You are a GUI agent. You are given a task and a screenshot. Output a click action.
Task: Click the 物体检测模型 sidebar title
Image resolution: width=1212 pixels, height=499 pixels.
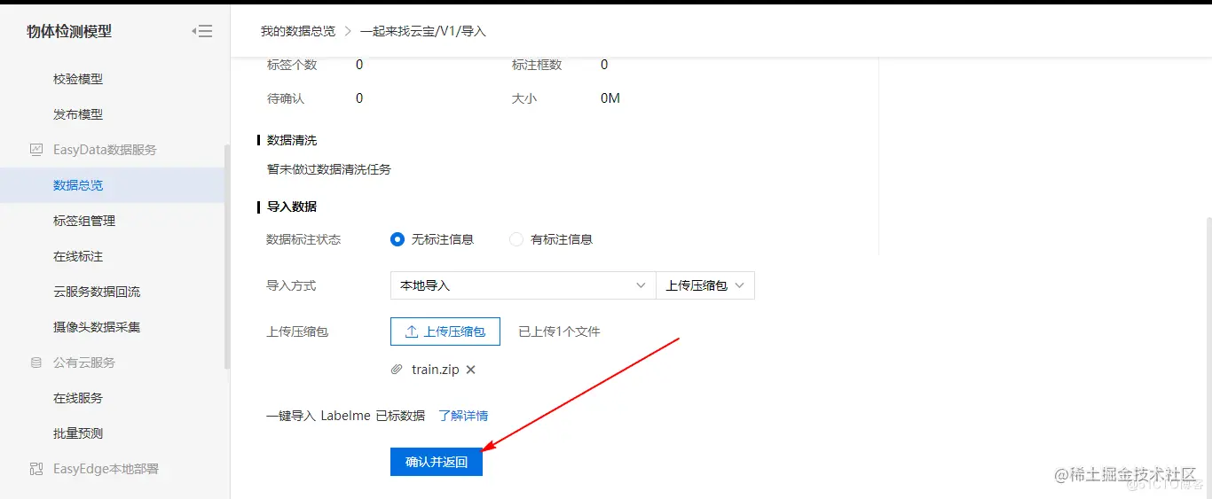click(69, 31)
